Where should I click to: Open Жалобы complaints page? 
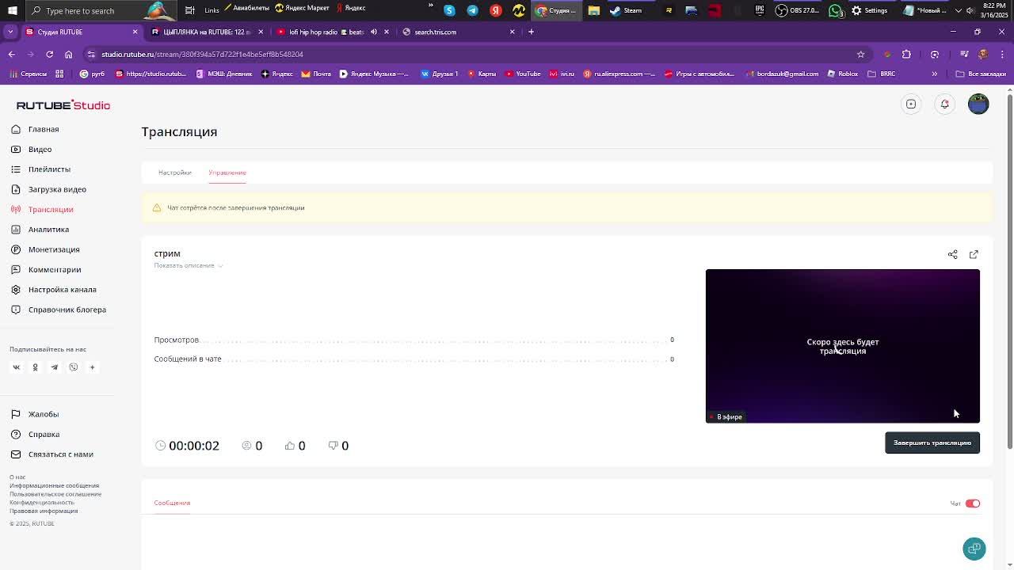[x=44, y=414]
